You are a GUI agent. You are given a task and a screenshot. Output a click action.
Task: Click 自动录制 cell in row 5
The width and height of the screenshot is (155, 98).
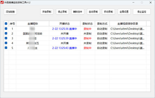pos(102,48)
